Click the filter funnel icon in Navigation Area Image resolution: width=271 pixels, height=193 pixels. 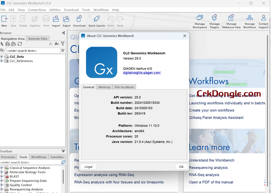point(63,44)
